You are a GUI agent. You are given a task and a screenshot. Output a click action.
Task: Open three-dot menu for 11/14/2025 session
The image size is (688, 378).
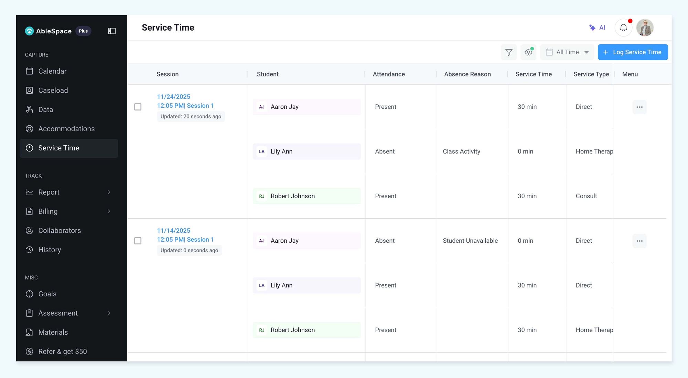click(639, 241)
